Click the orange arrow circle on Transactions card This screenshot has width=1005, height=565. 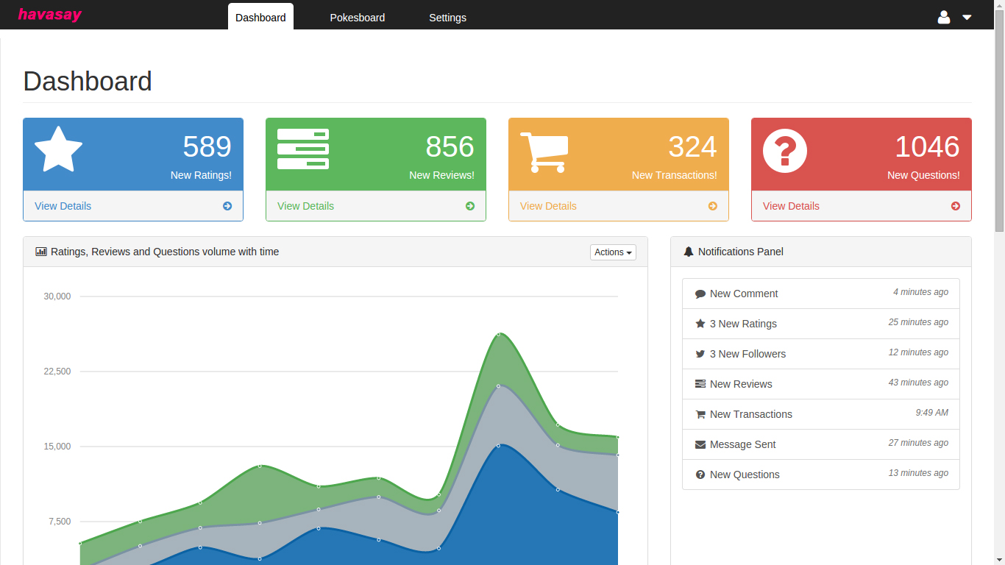click(713, 206)
